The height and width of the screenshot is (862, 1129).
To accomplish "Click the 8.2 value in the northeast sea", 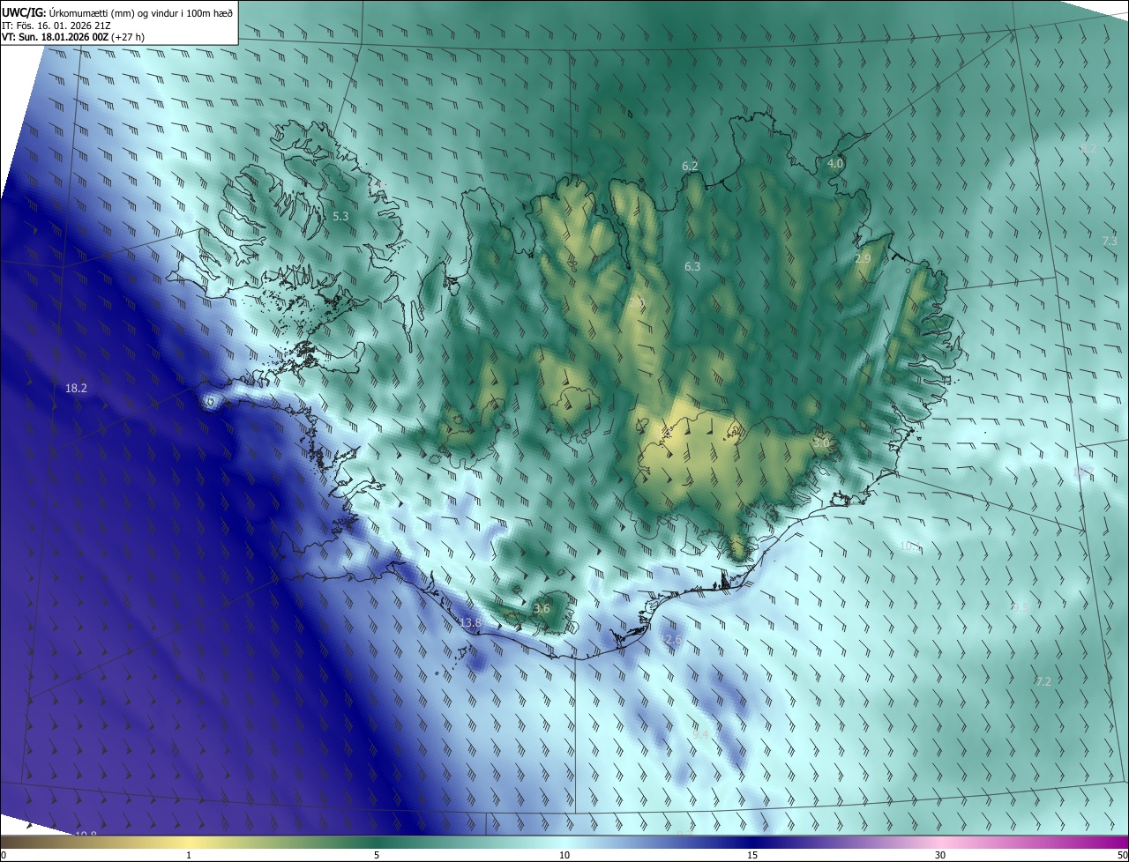I will coord(1088,149).
